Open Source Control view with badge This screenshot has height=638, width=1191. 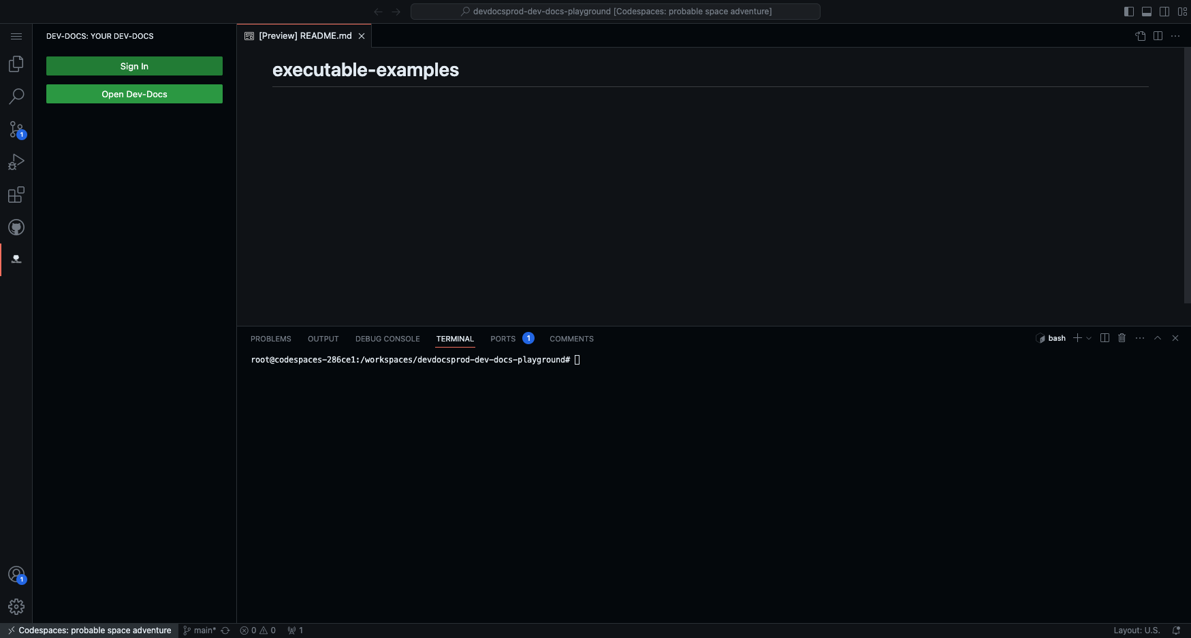16,129
